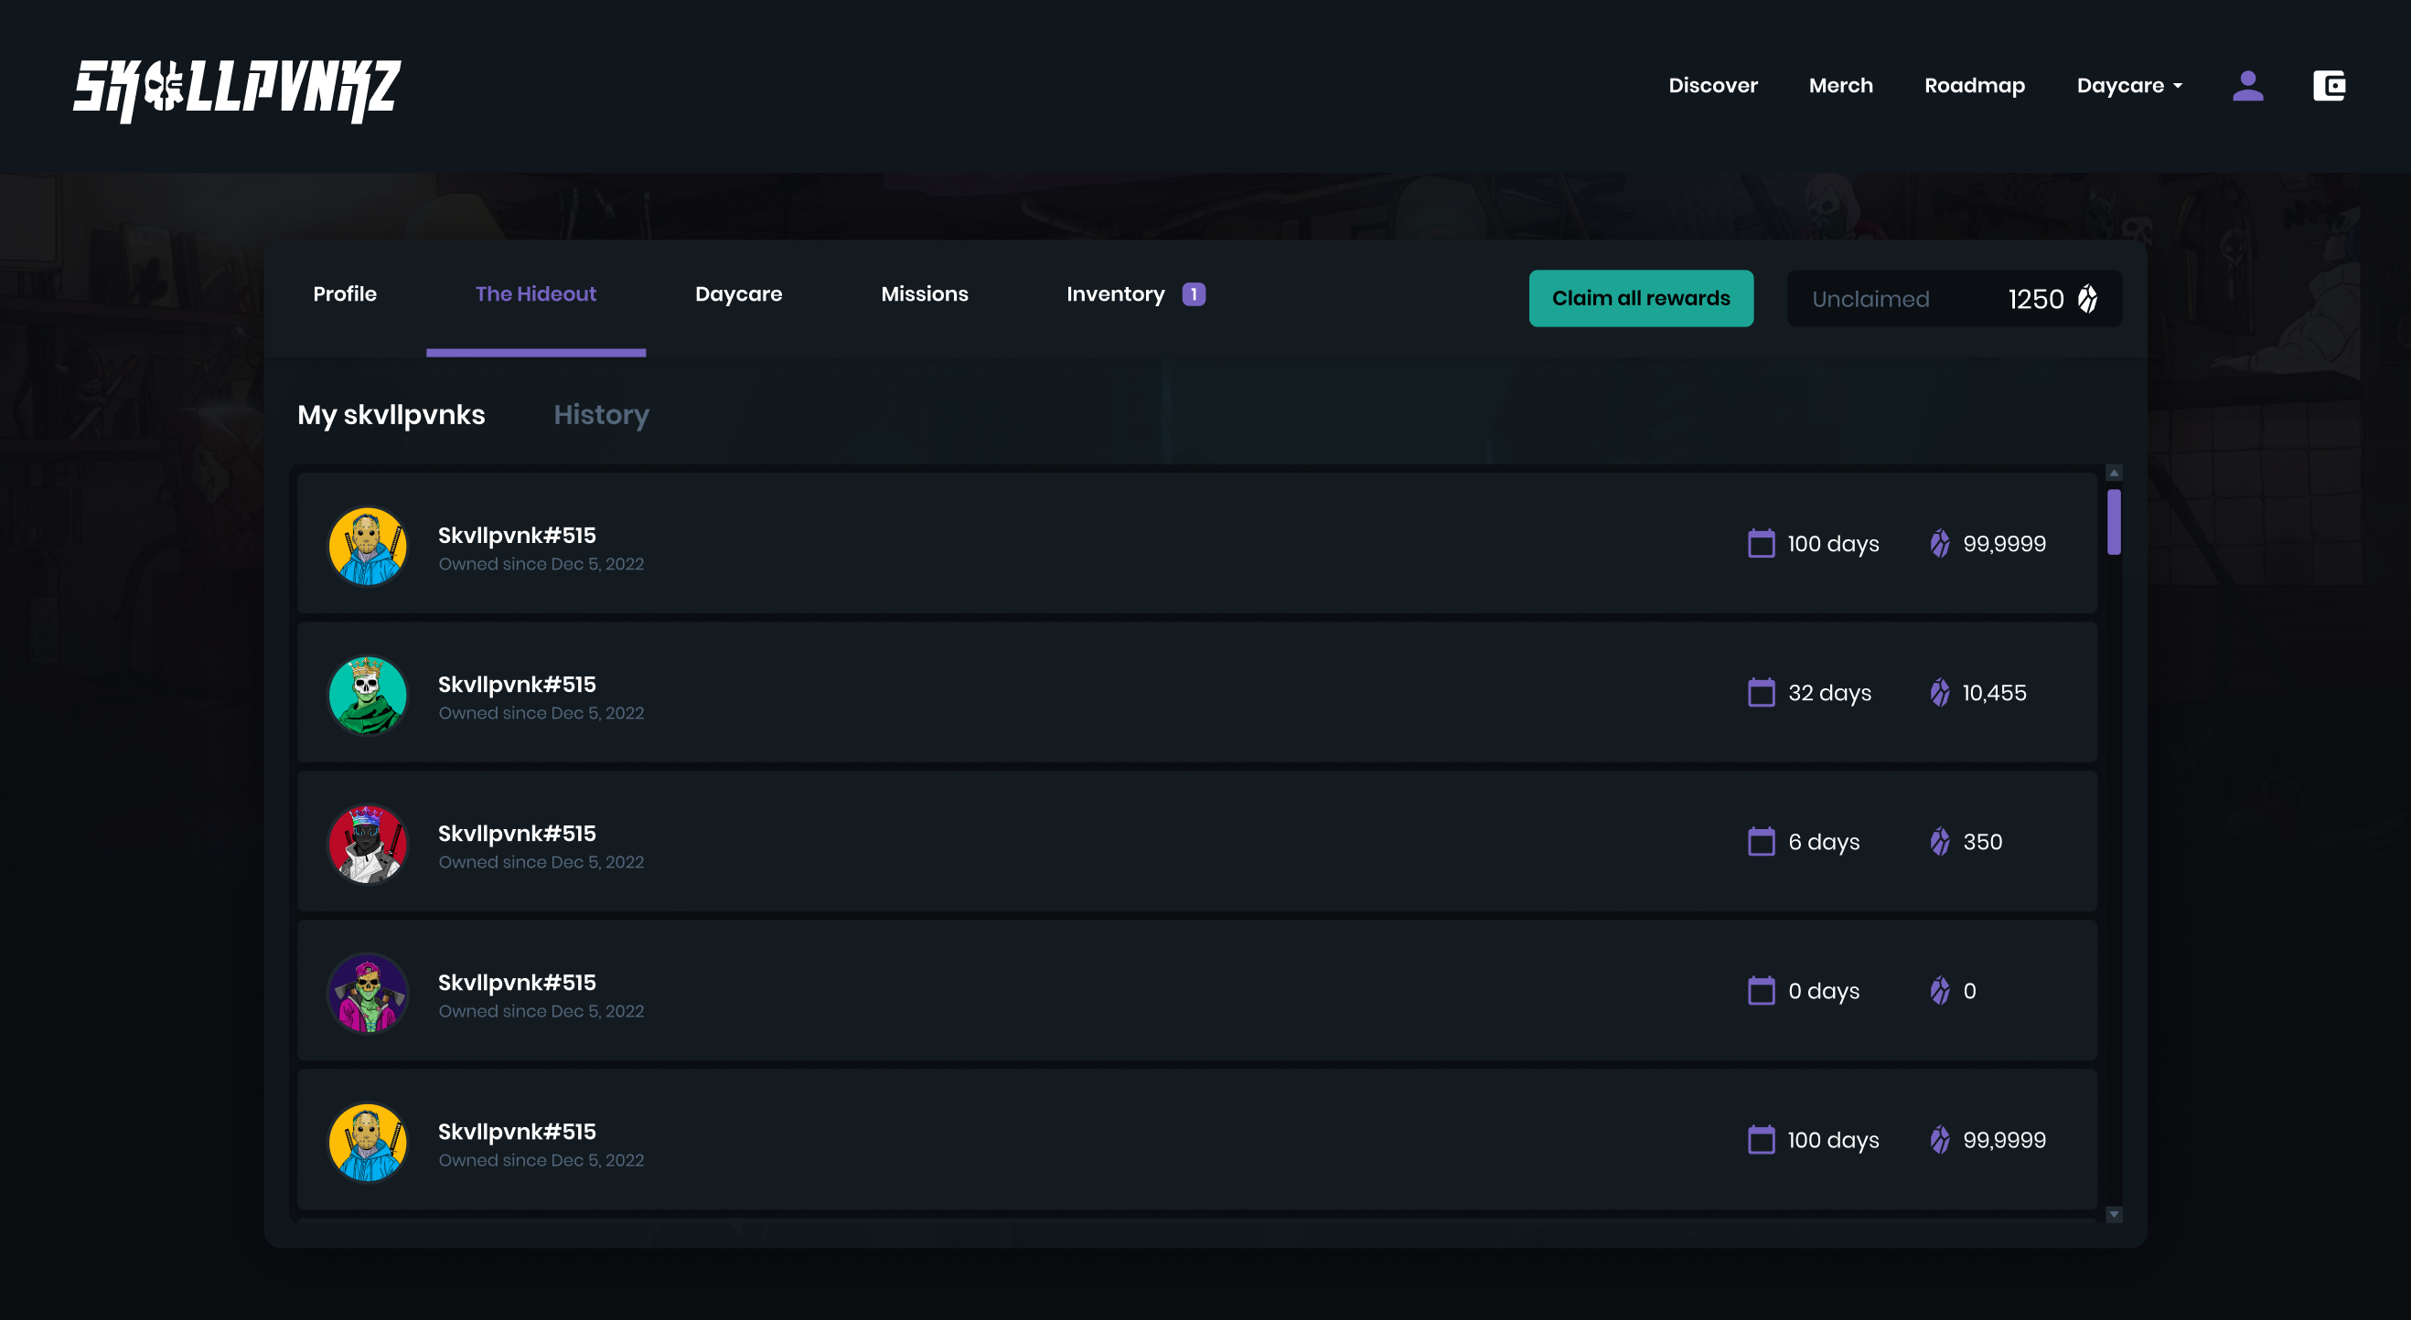Select the purple-background green skull avatar

368,993
